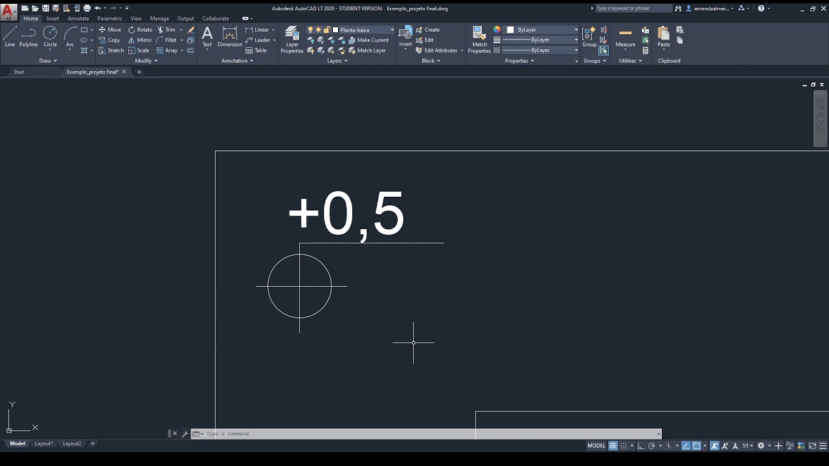Expand the Modify panel
This screenshot has height=466, width=829.
(146, 61)
